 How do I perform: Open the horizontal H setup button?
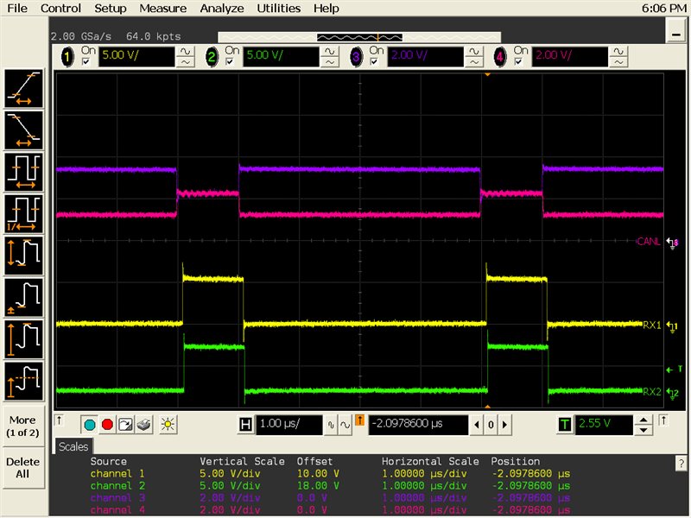245,425
